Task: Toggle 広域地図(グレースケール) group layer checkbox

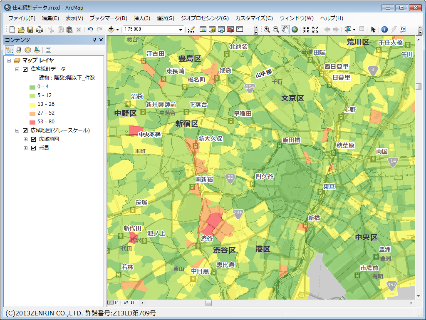Action: [x=25, y=130]
